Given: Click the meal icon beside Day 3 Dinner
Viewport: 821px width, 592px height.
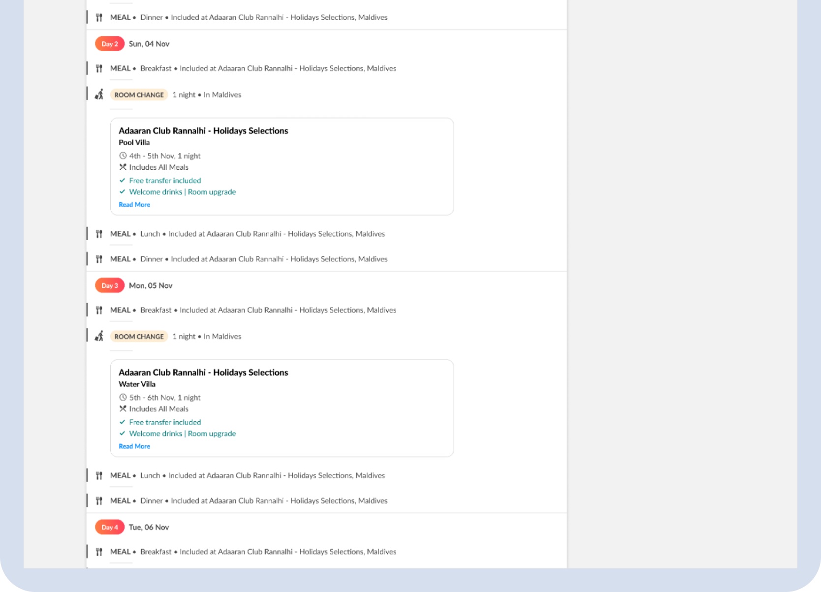Looking at the screenshot, I should (x=99, y=501).
